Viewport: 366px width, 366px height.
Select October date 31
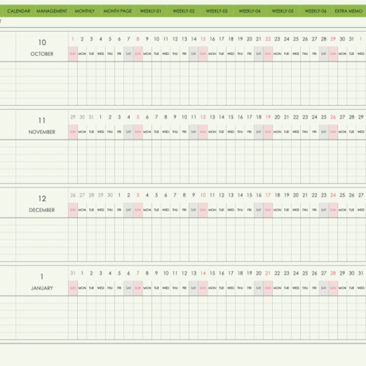352,39
